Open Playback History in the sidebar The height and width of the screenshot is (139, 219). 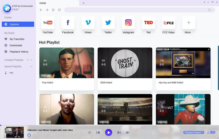19,52
